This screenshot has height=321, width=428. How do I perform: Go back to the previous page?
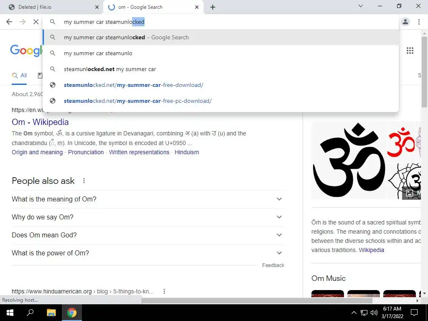[x=9, y=22]
